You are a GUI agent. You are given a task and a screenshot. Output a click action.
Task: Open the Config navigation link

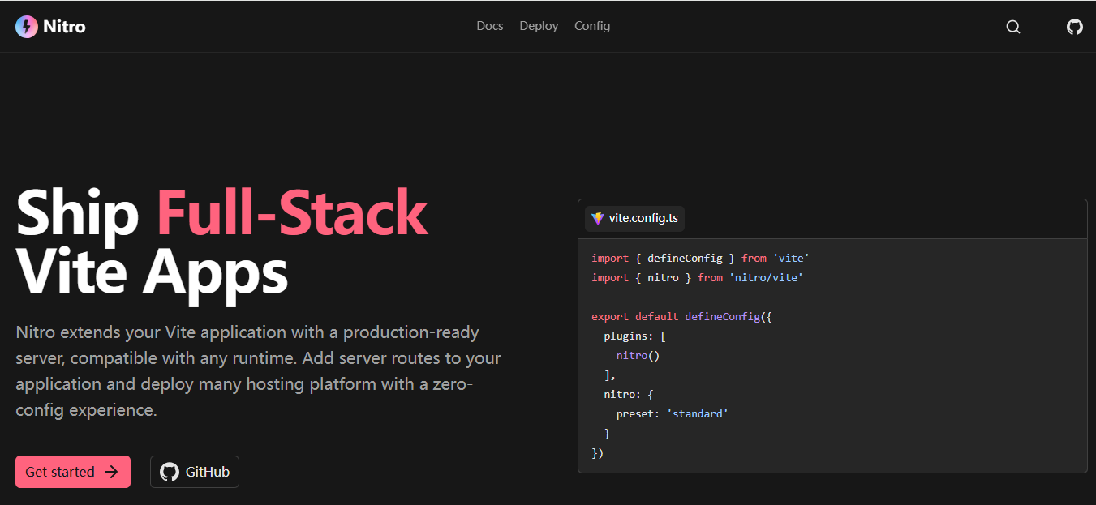click(592, 26)
